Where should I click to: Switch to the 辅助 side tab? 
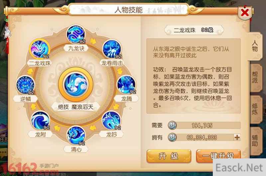point(255,140)
